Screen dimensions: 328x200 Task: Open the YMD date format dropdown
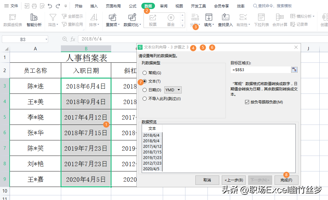pos(173,90)
